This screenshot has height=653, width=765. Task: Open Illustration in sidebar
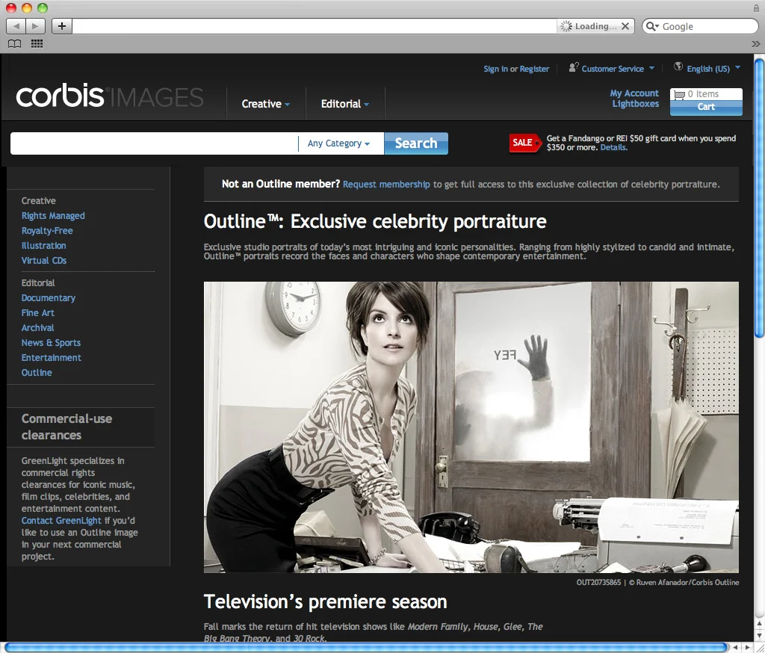43,246
